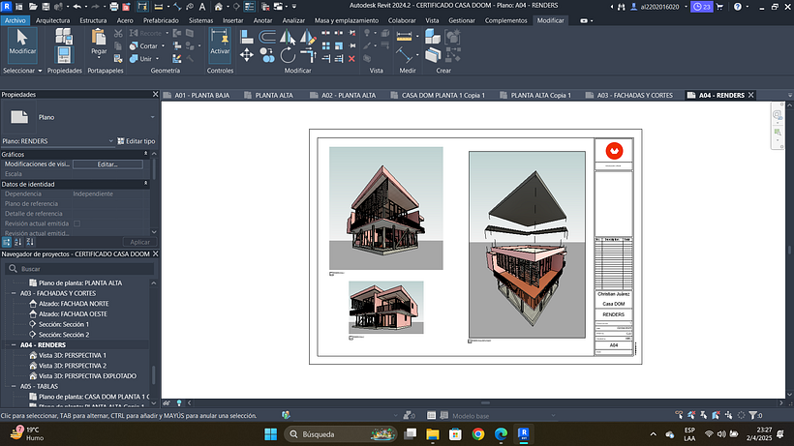Select the Offset tool
Viewport: 794px width, 446px height.
click(x=267, y=37)
